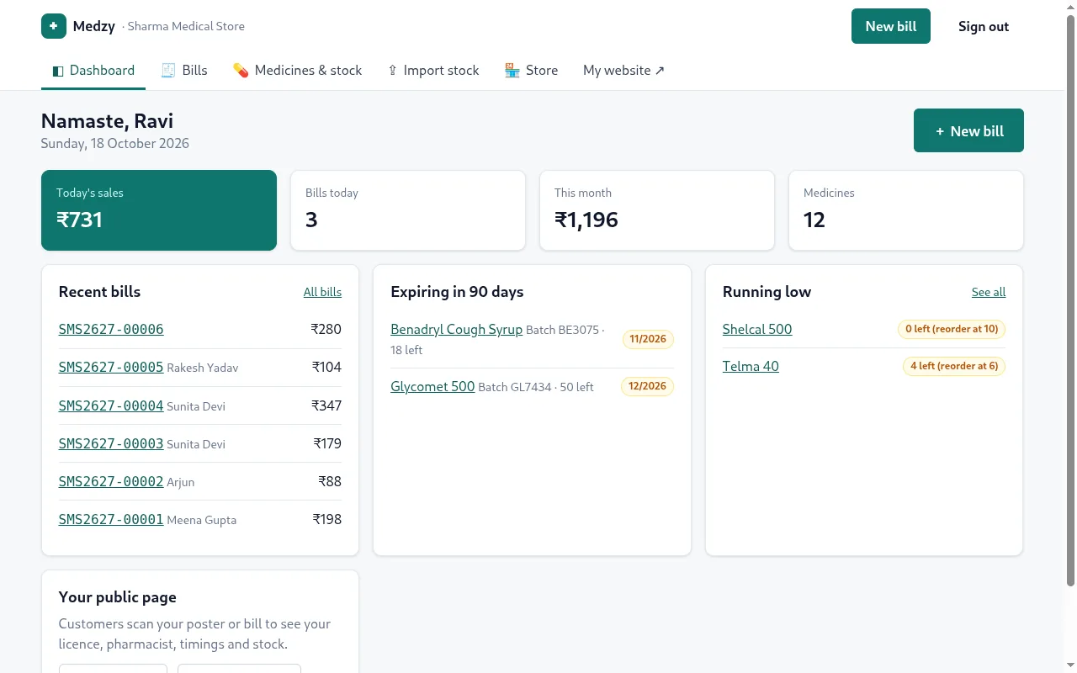This screenshot has height=673, width=1077.
Task: Open Shelcal 500 medicine link
Action: click(x=757, y=329)
